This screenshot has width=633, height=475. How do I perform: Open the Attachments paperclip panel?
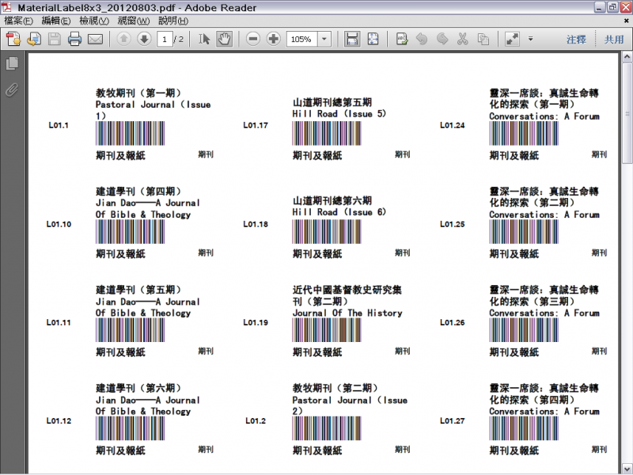click(12, 89)
